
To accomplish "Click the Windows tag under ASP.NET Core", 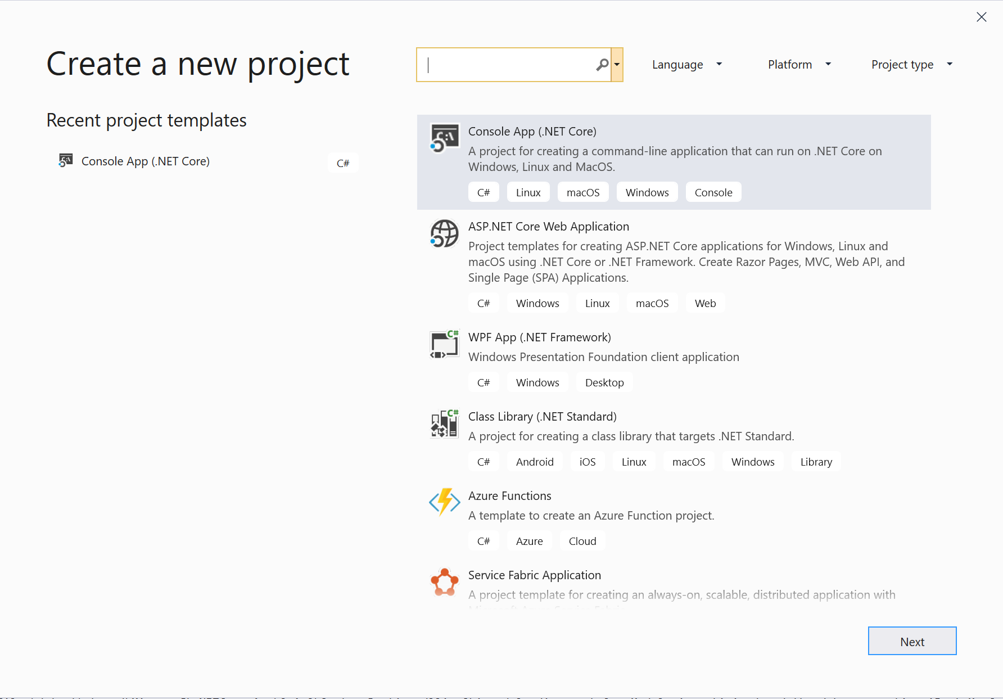I will coord(537,303).
